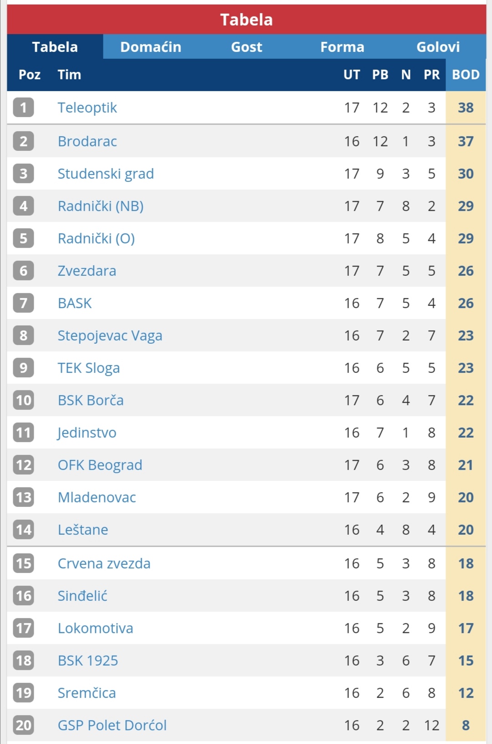This screenshot has width=492, height=744.
Task: Open the Radnički (NB) team link
Action: tap(101, 206)
